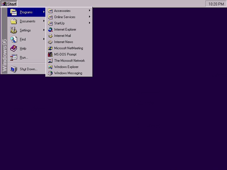Launch MS-DOS Prompt from its label
Viewport: 227px width, 170px height.
point(65,54)
